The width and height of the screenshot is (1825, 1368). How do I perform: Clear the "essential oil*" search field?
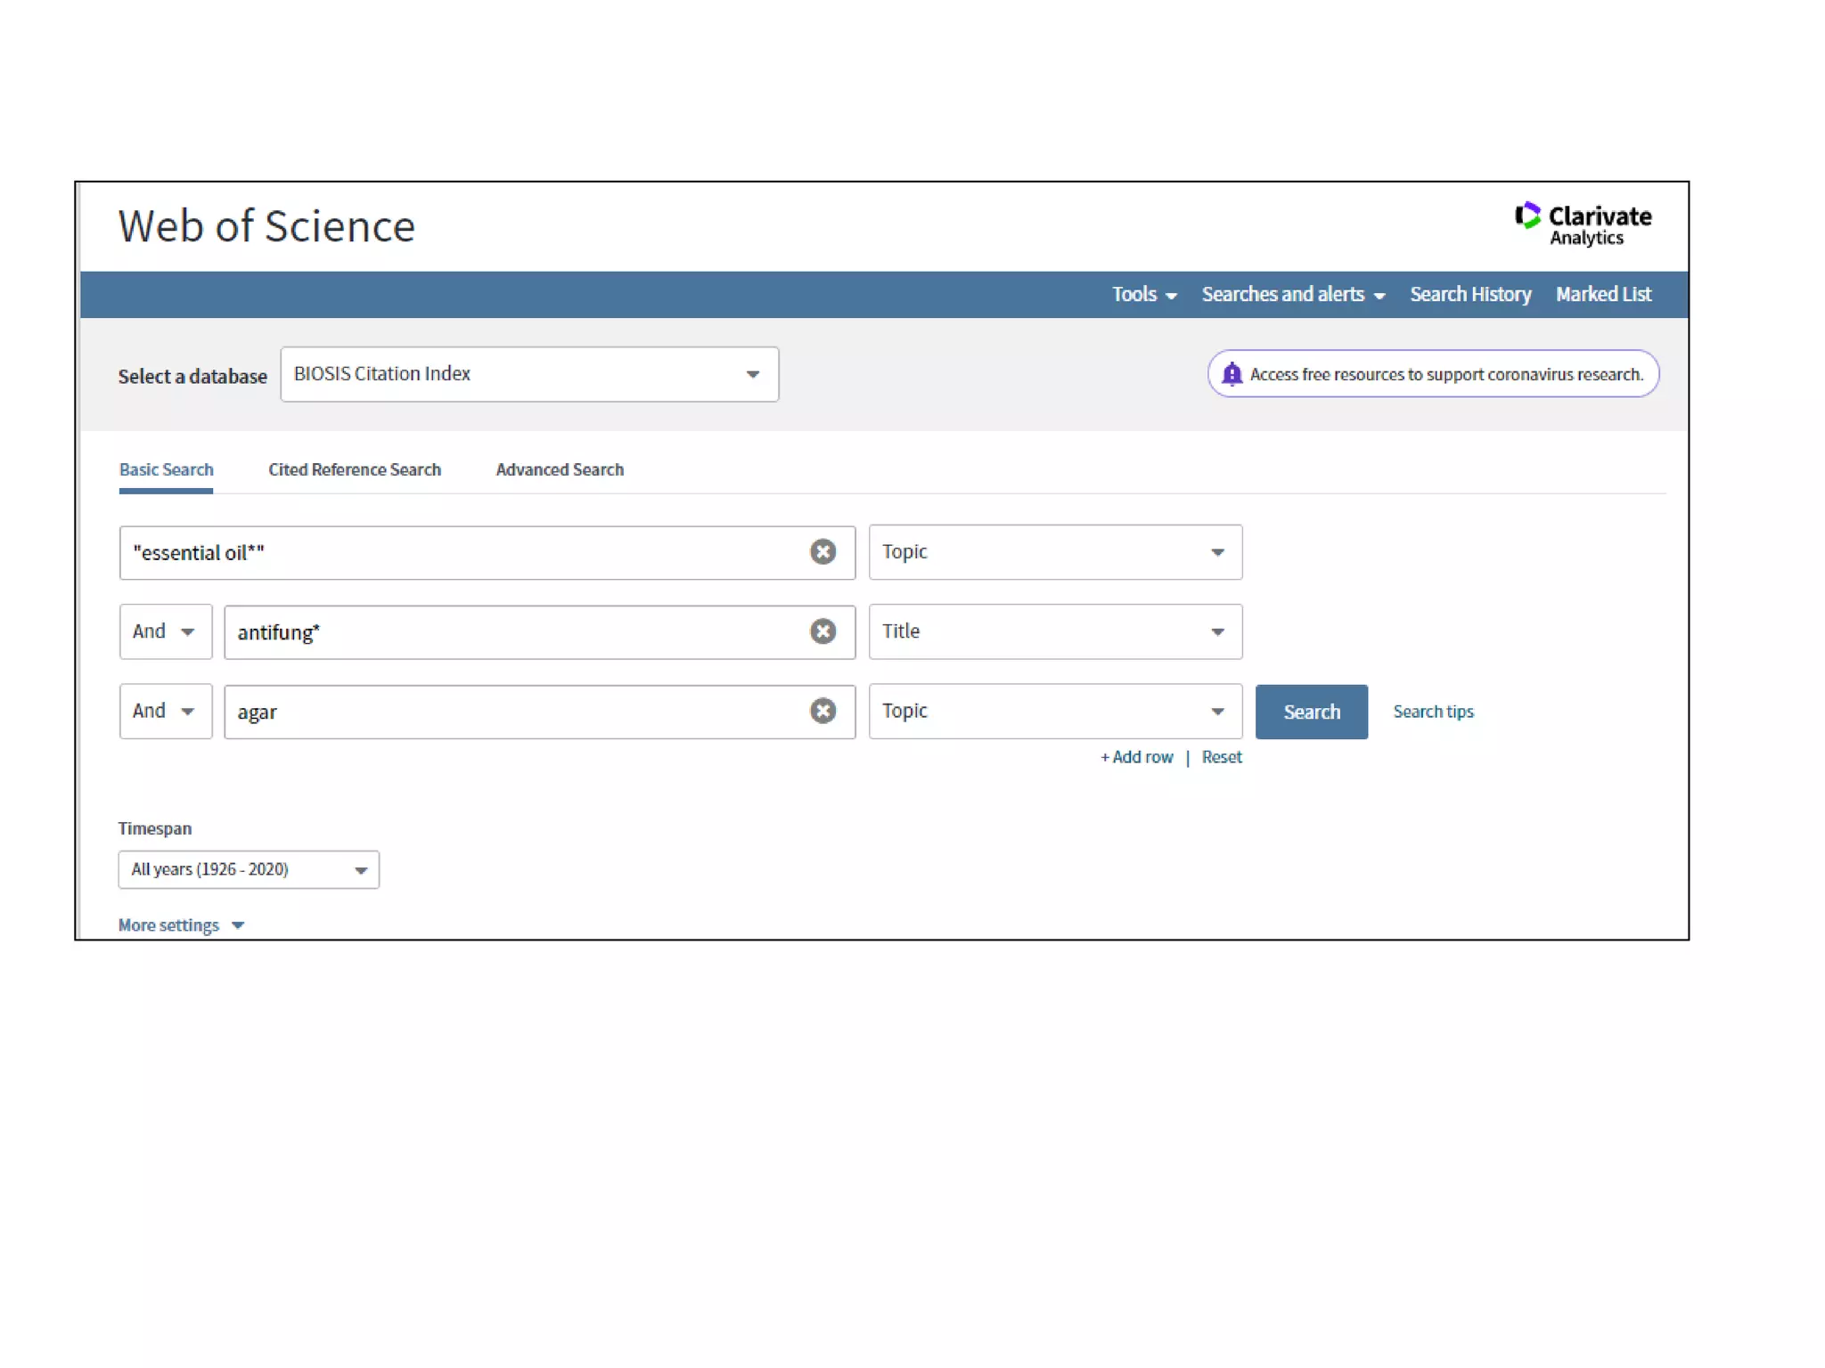click(x=822, y=552)
